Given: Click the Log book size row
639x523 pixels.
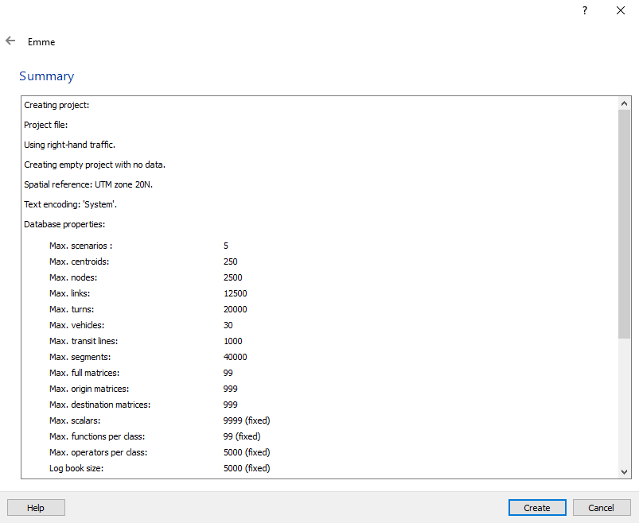Looking at the screenshot, I should (76, 468).
